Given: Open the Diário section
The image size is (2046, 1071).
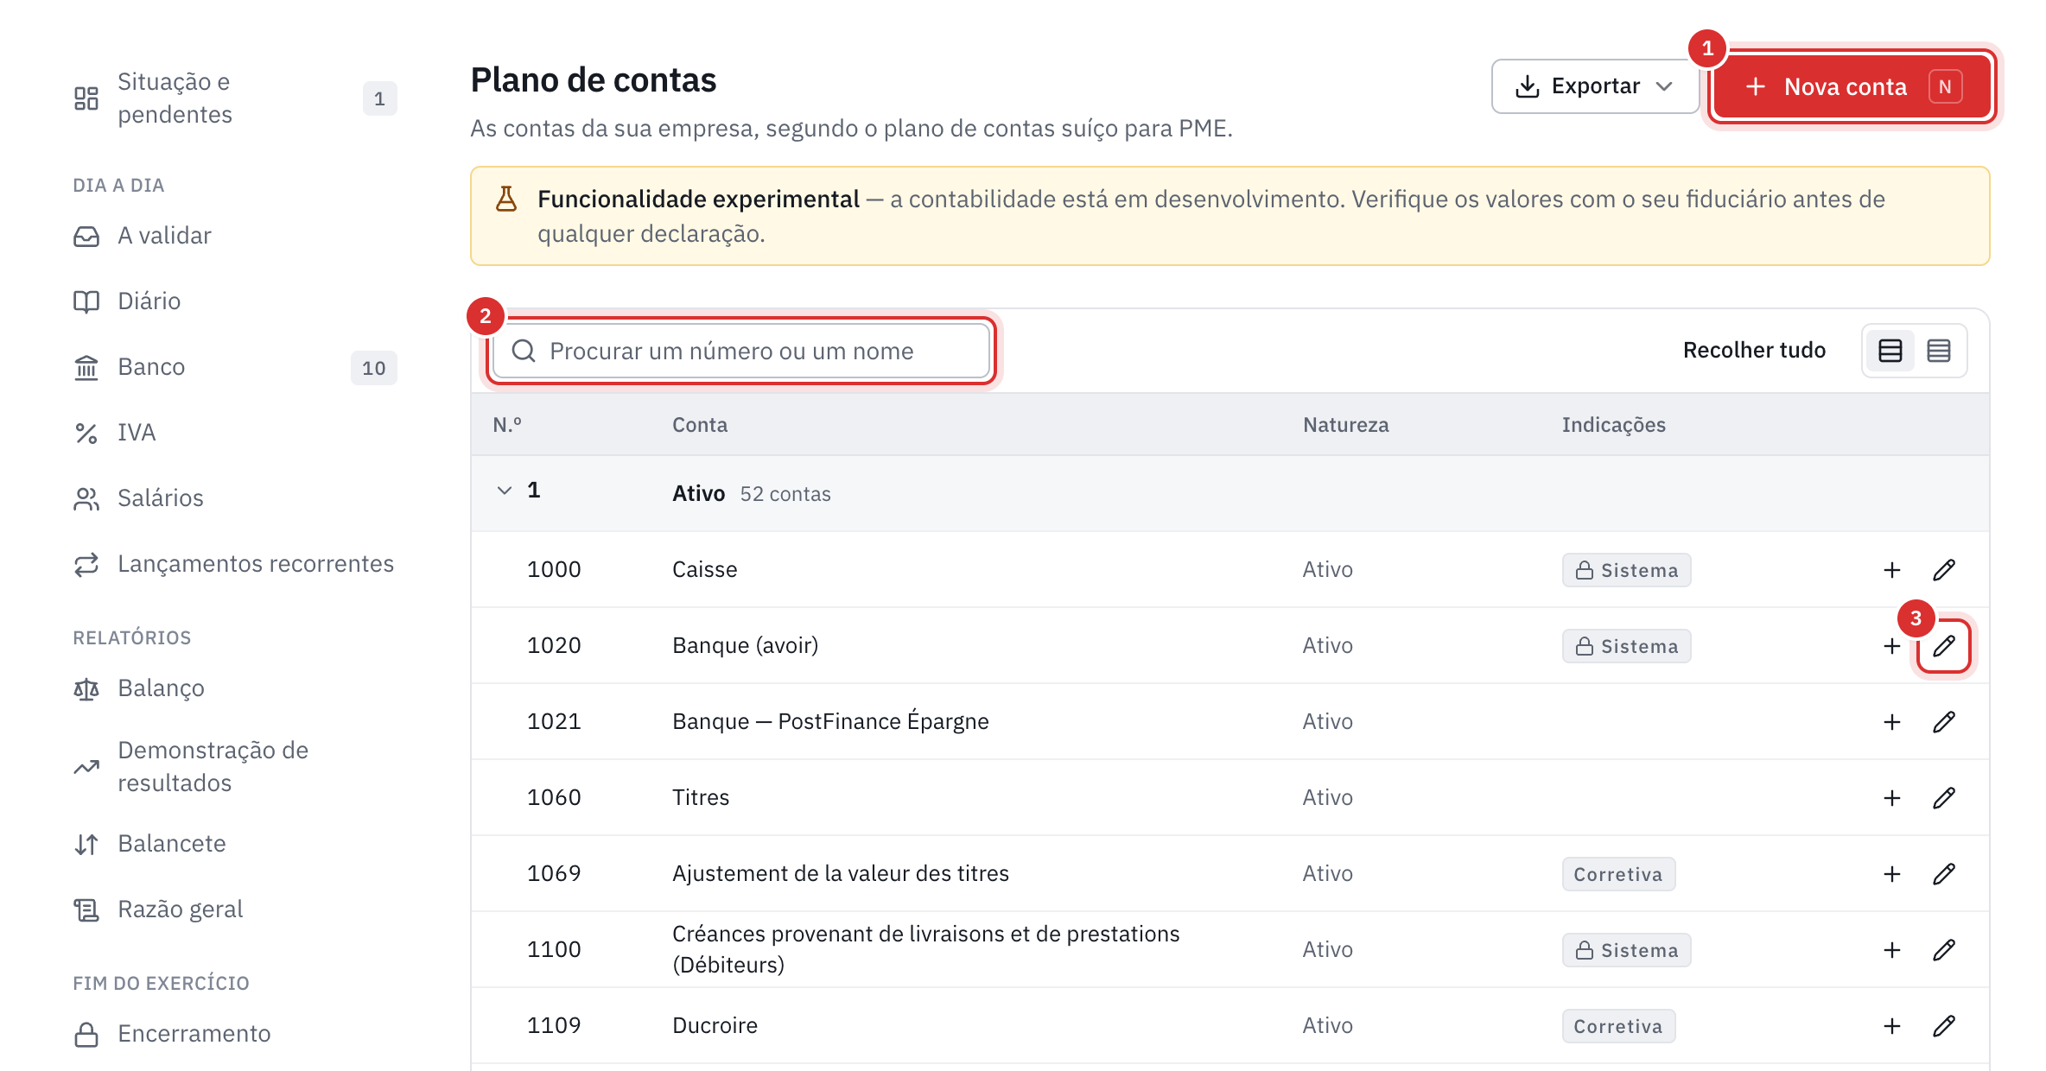Looking at the screenshot, I should [x=235, y=301].
